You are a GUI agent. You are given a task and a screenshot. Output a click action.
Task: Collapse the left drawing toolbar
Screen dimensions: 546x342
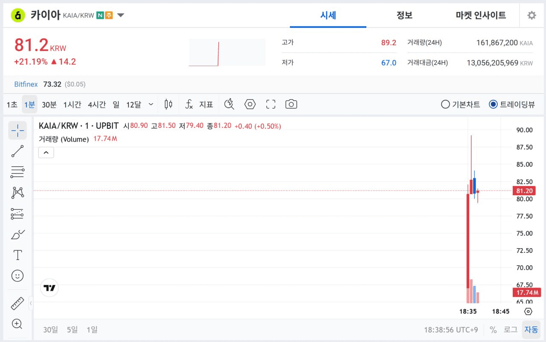[31, 303]
